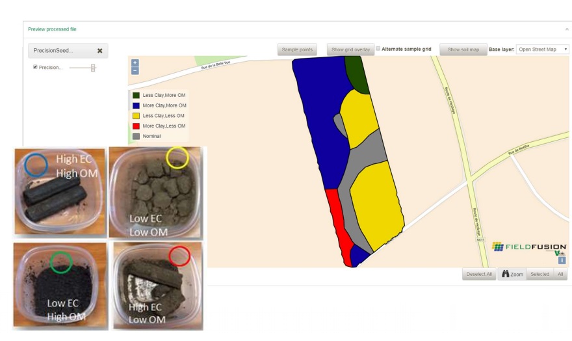
Task: Click dark green Less Clay, More OM swatch
Action: (x=136, y=95)
